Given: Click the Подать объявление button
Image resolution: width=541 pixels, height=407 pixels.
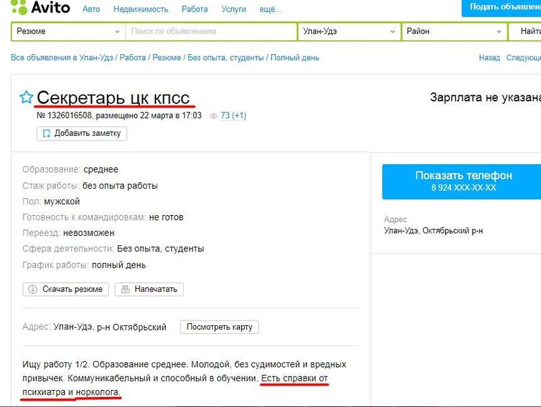Looking at the screenshot, I should 504,7.
